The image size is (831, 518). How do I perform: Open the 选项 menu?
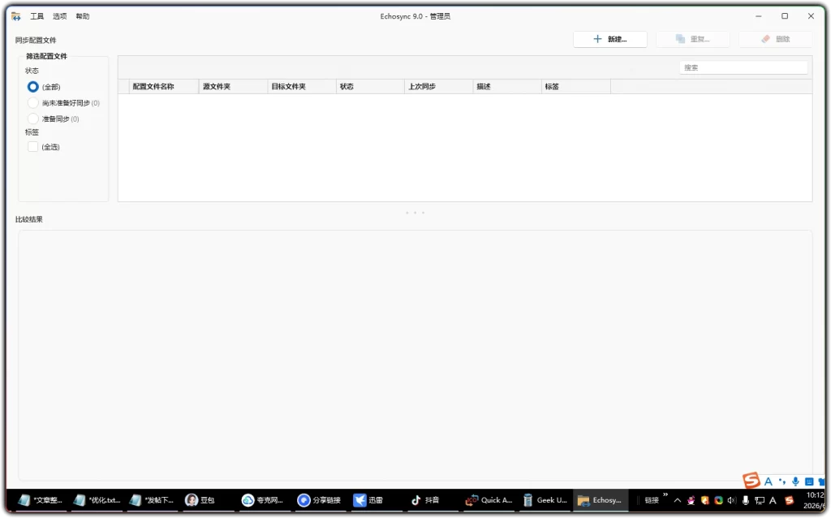(x=60, y=16)
